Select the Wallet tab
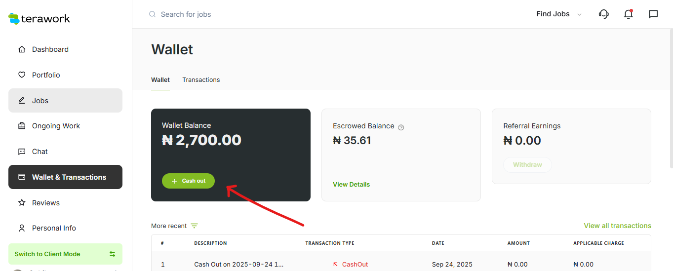The image size is (673, 271). 160,80
